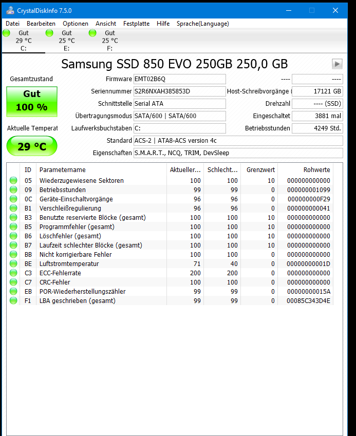Click status dot for ECC-Fehlerrate row
The image size is (356, 436).
tap(13, 273)
